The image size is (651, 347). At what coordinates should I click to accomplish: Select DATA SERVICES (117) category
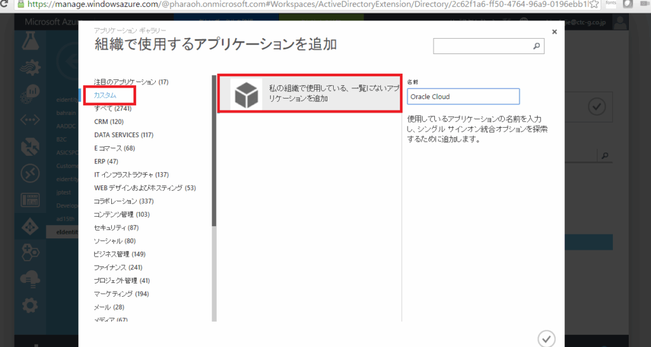[x=123, y=135]
